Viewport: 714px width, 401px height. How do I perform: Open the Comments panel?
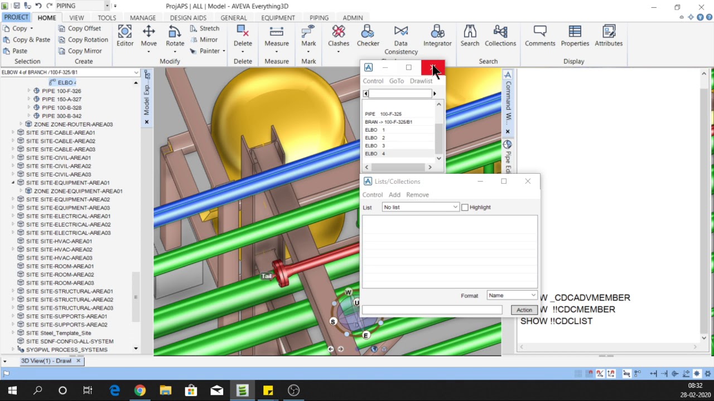(x=540, y=36)
